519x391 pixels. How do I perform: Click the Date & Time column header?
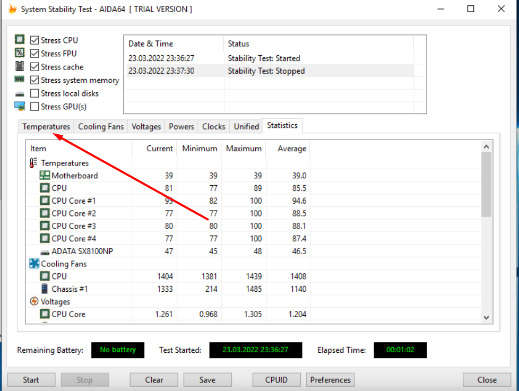point(174,44)
